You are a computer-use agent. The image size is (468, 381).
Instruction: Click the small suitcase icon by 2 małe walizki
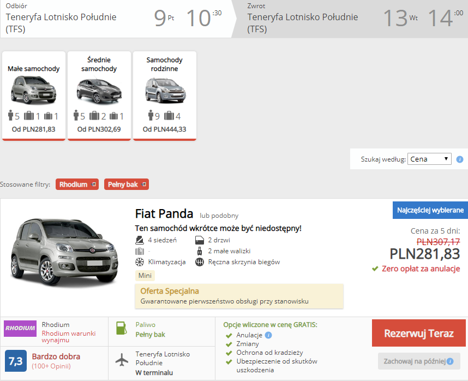tap(200, 251)
